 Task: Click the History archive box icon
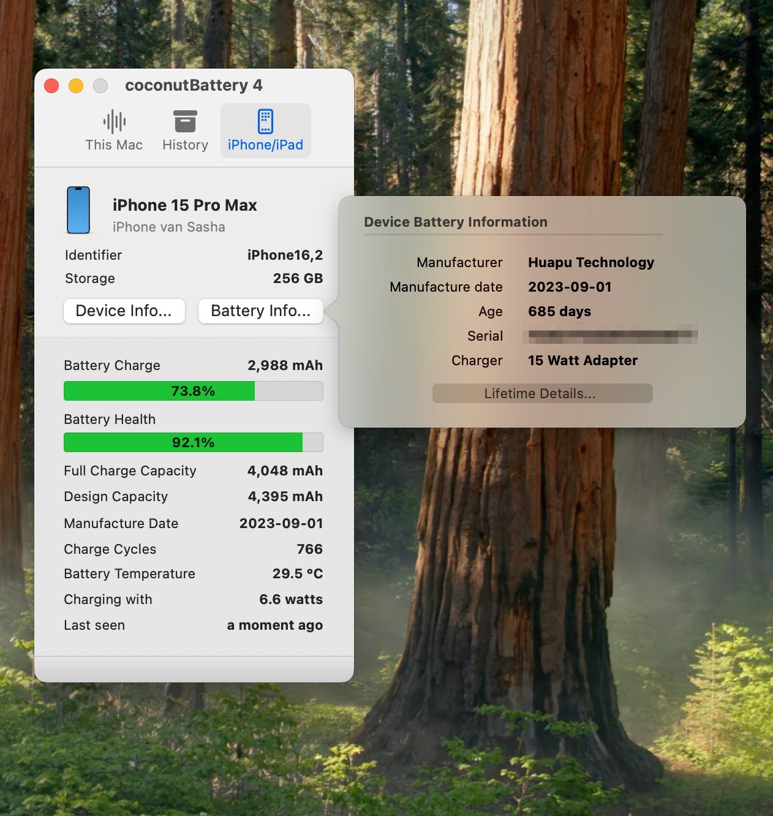pyautogui.click(x=185, y=121)
